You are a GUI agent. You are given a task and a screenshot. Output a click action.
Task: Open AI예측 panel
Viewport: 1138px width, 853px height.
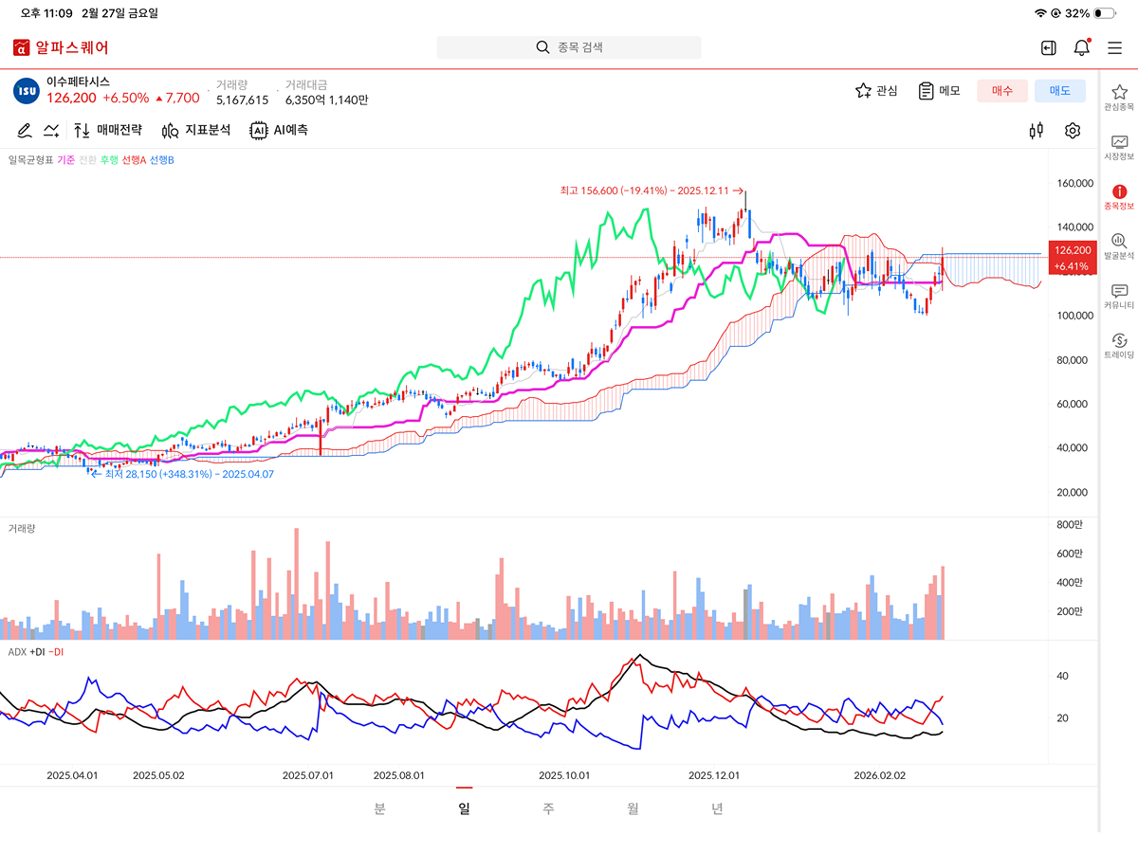coord(279,131)
